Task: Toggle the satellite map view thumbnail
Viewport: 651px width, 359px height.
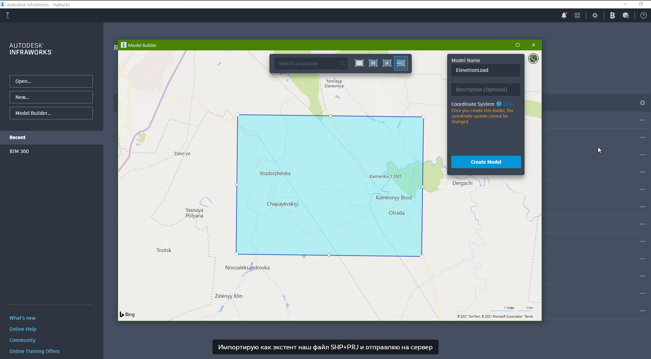Action: click(x=533, y=59)
